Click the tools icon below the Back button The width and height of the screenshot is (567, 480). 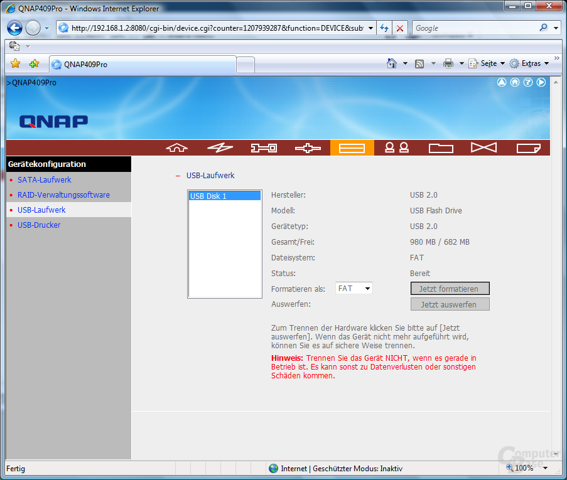(14, 46)
